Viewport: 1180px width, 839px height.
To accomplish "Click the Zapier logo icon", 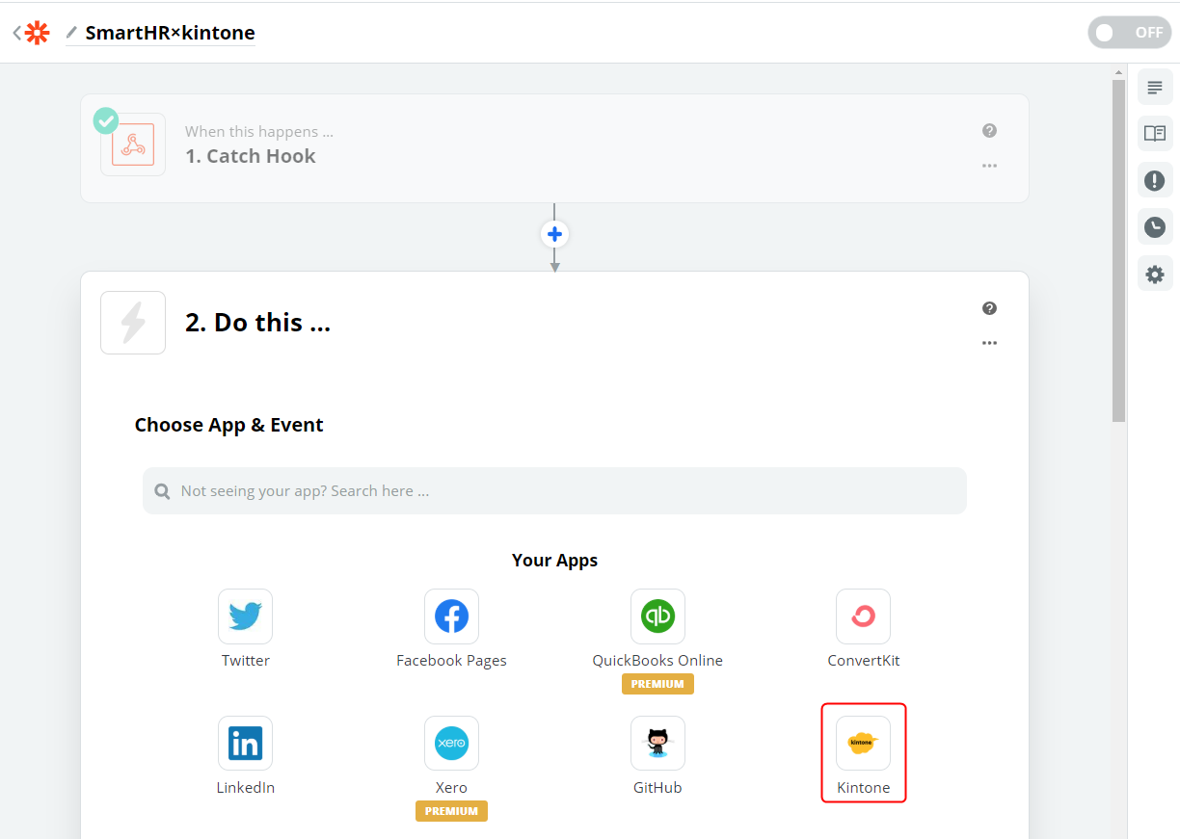I will [37, 33].
